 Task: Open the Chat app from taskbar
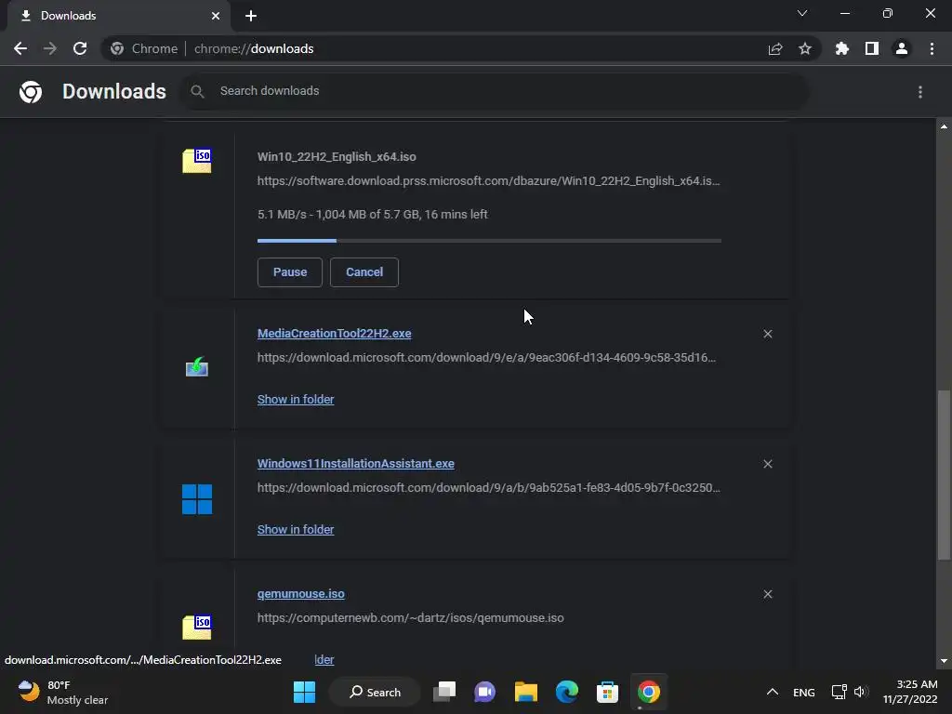point(484,692)
